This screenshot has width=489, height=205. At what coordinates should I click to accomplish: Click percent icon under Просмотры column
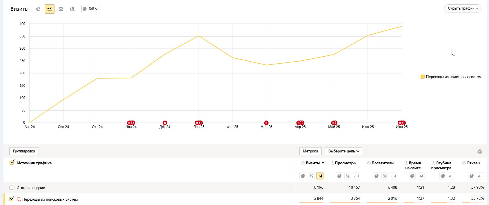pyautogui.click(x=348, y=176)
